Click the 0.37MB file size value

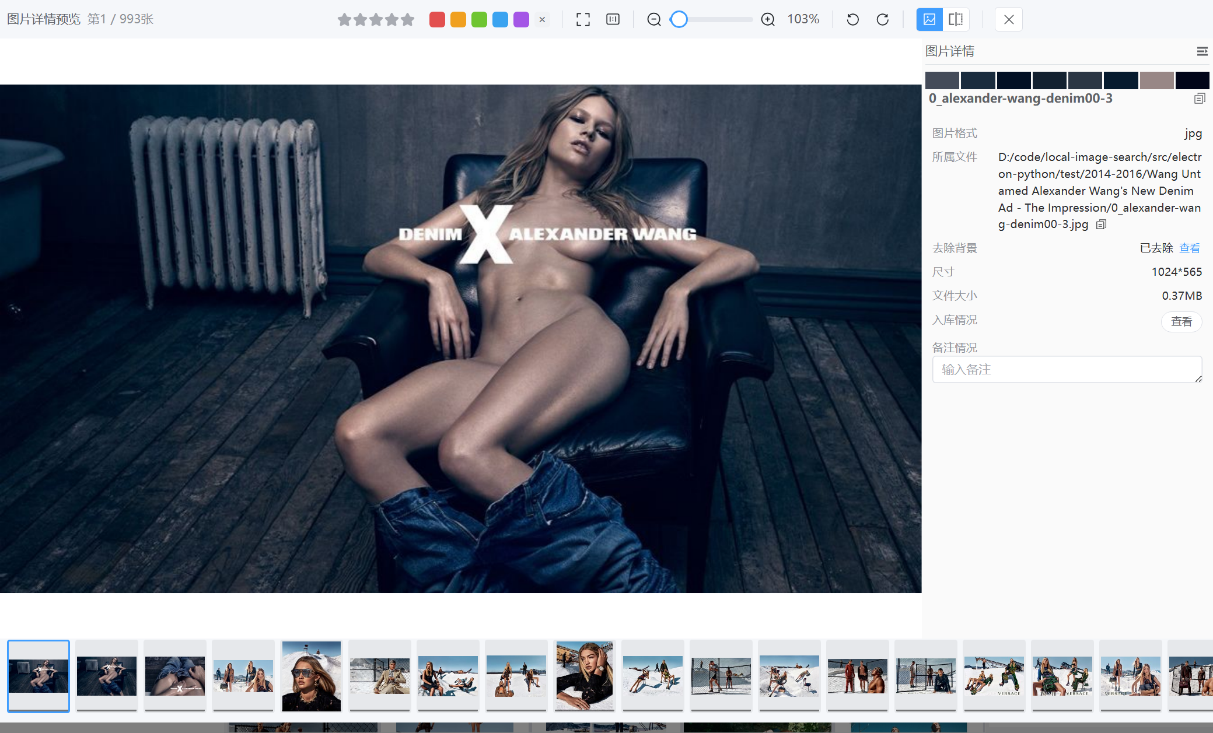[1181, 296]
